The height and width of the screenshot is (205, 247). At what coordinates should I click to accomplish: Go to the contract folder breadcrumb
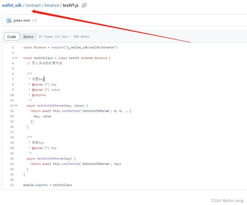33,5
